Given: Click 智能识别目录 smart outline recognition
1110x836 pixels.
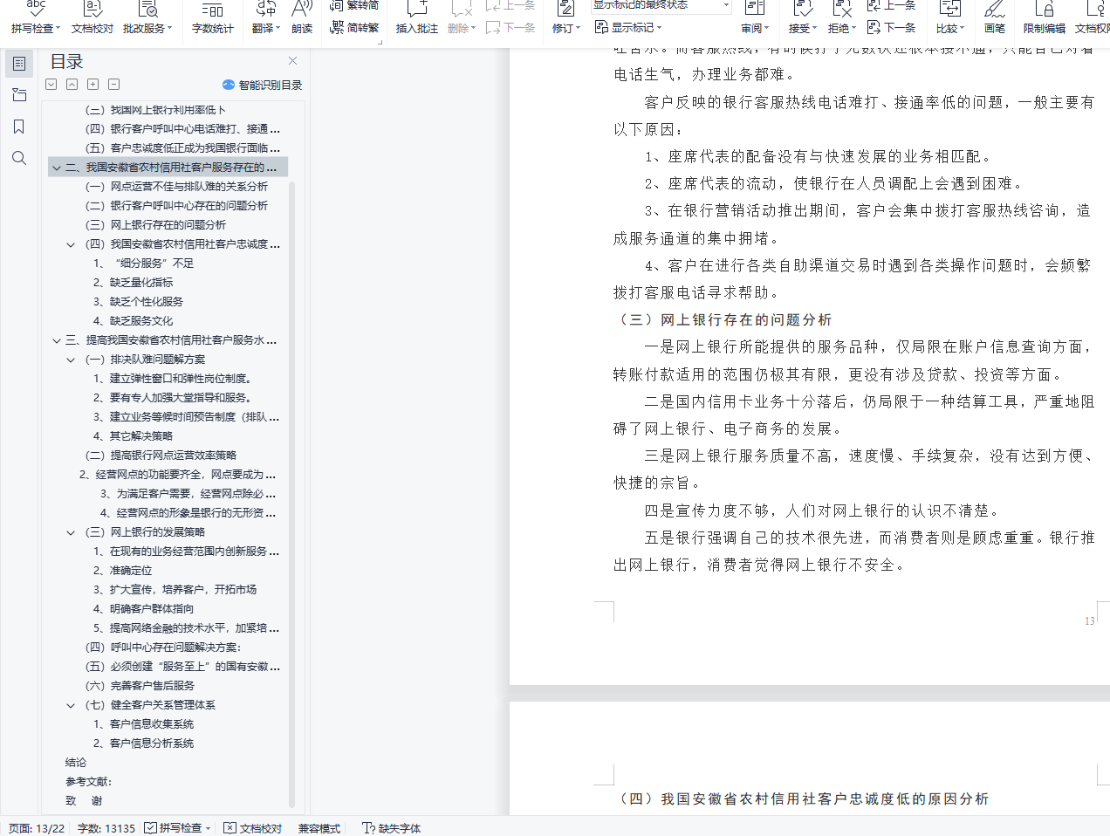Looking at the screenshot, I should [262, 85].
